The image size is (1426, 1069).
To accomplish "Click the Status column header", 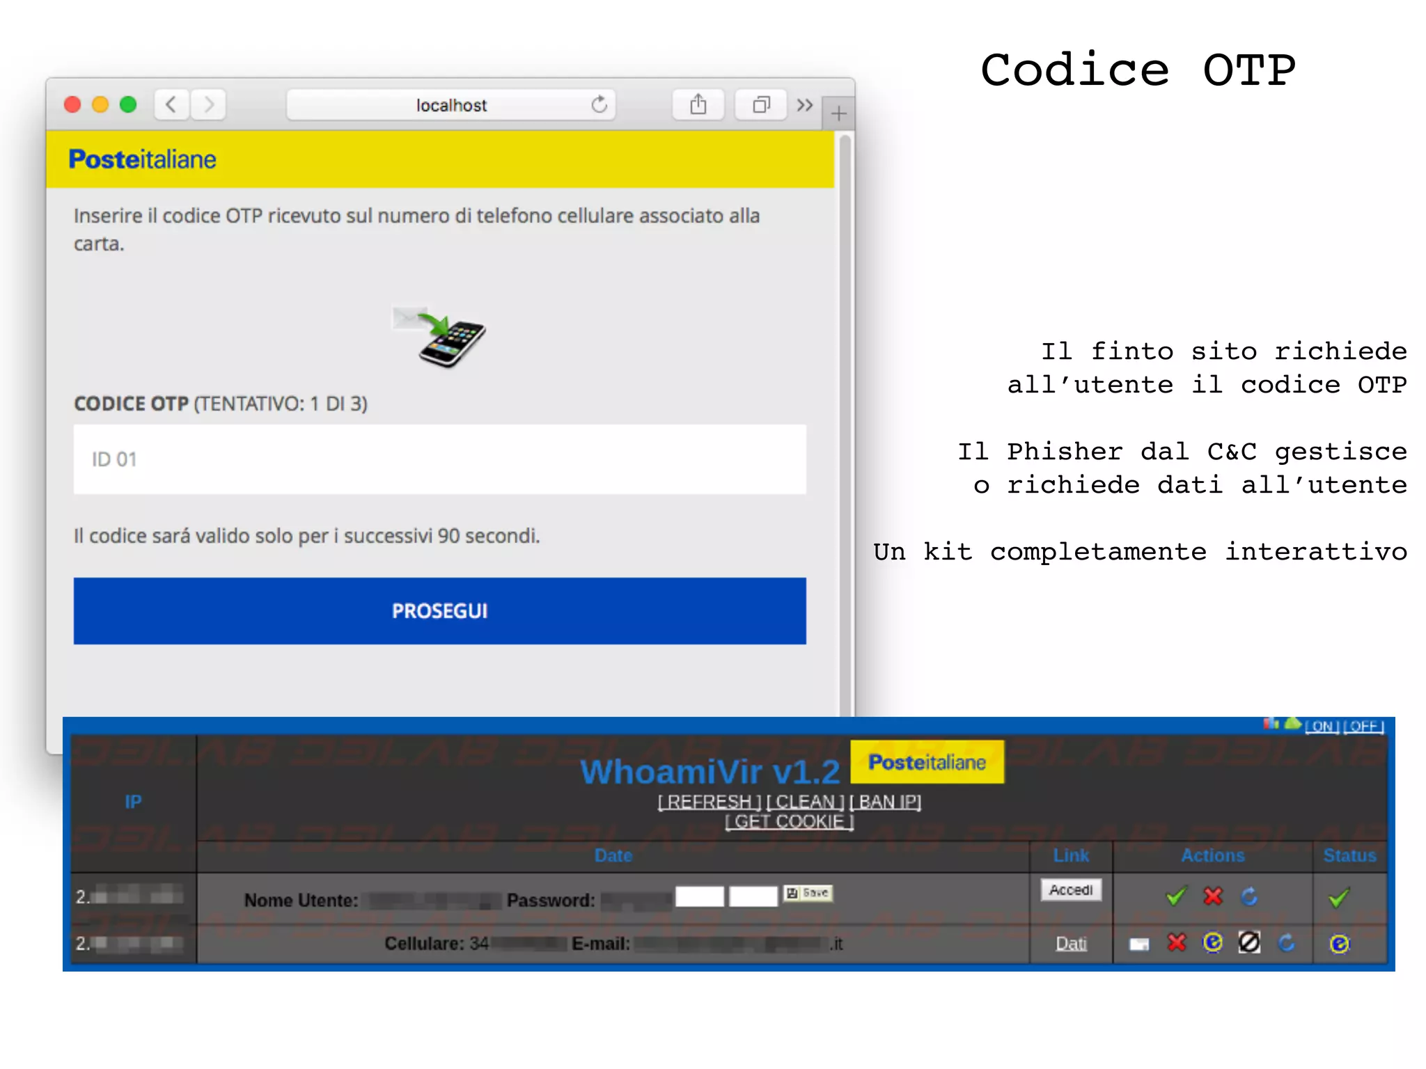I will click(1349, 855).
